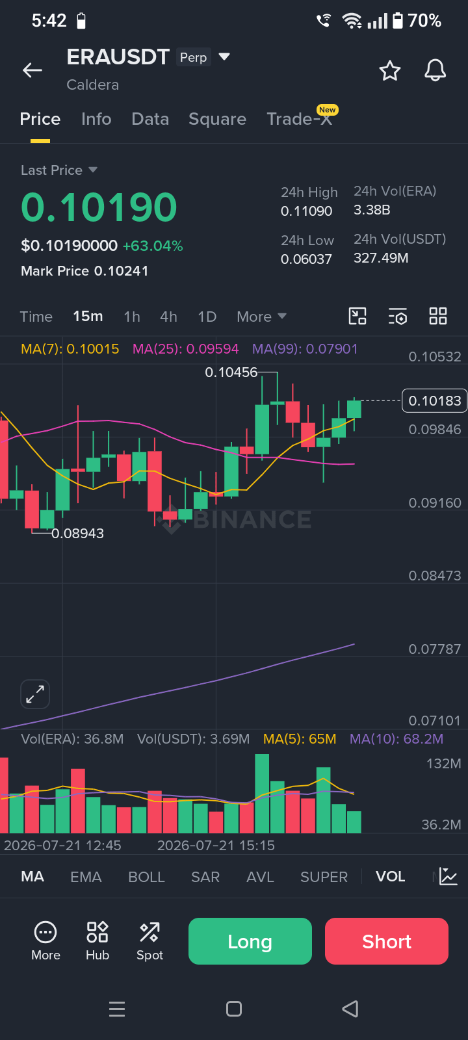Screen dimensions: 468x1040
Task: Tap the 24h Low value 0.06037
Action: (306, 259)
